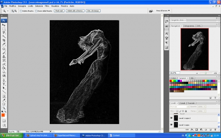The width and height of the screenshot is (221, 138).
Task: Click Zoom In magnifier in options bar
Action: (13, 11)
